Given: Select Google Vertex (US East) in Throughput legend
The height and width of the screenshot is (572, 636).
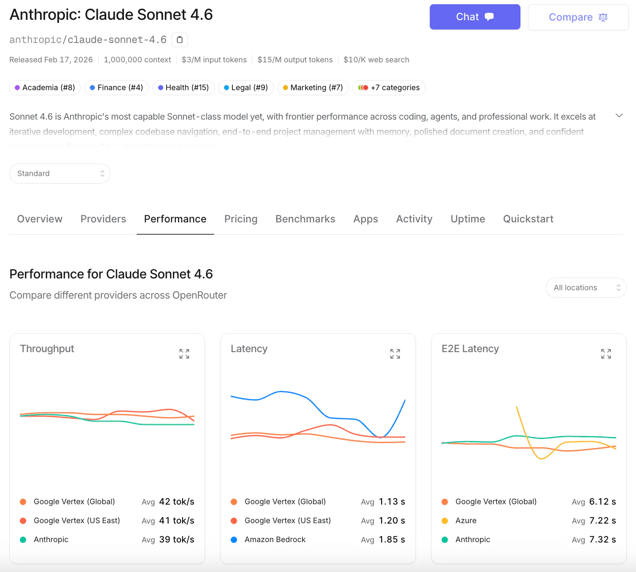Looking at the screenshot, I should 77,521.
